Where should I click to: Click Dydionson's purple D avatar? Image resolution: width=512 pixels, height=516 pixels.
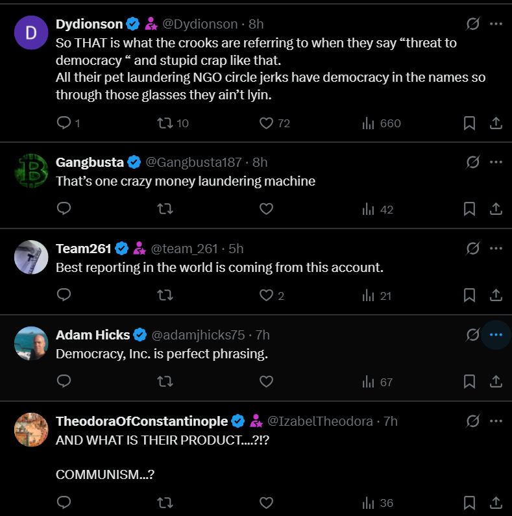[31, 32]
